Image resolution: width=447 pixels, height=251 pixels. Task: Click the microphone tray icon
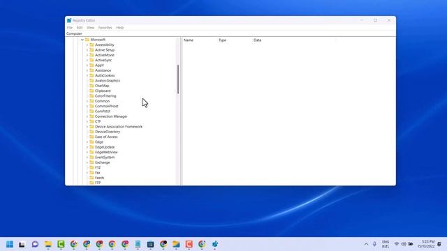[x=374, y=244]
